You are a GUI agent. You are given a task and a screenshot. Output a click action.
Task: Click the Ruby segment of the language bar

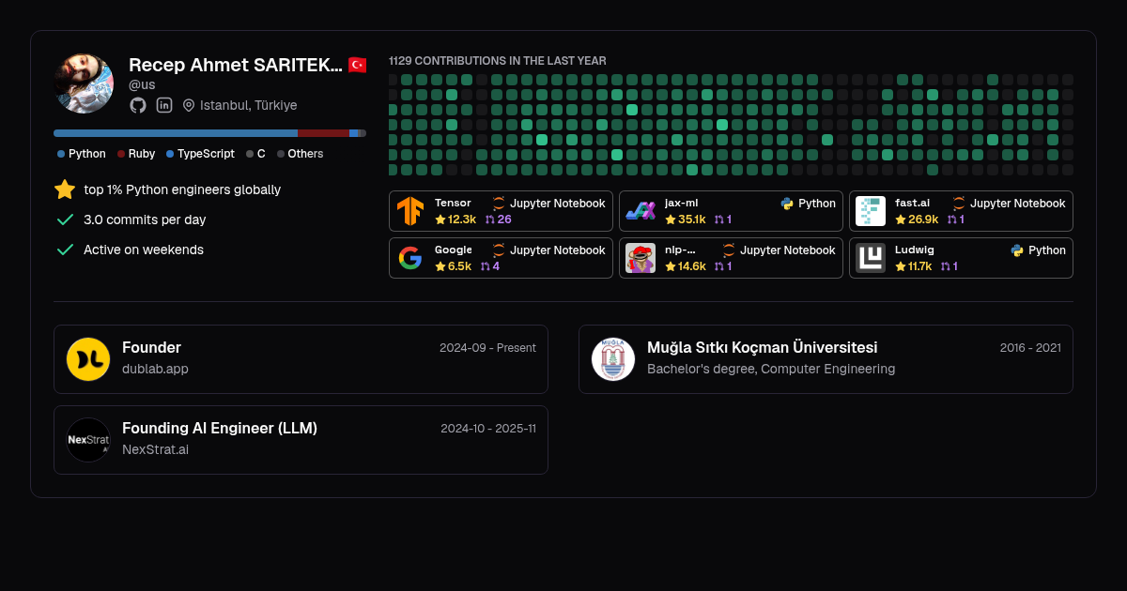(x=323, y=133)
